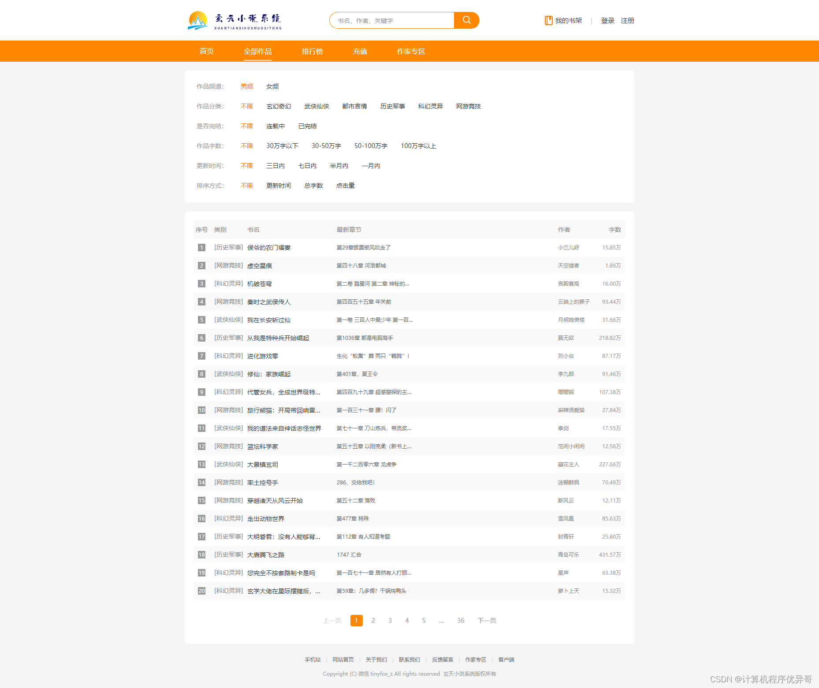Click the orange search magnifier button
Screen dimensions: 819x688
pyautogui.click(x=466, y=20)
